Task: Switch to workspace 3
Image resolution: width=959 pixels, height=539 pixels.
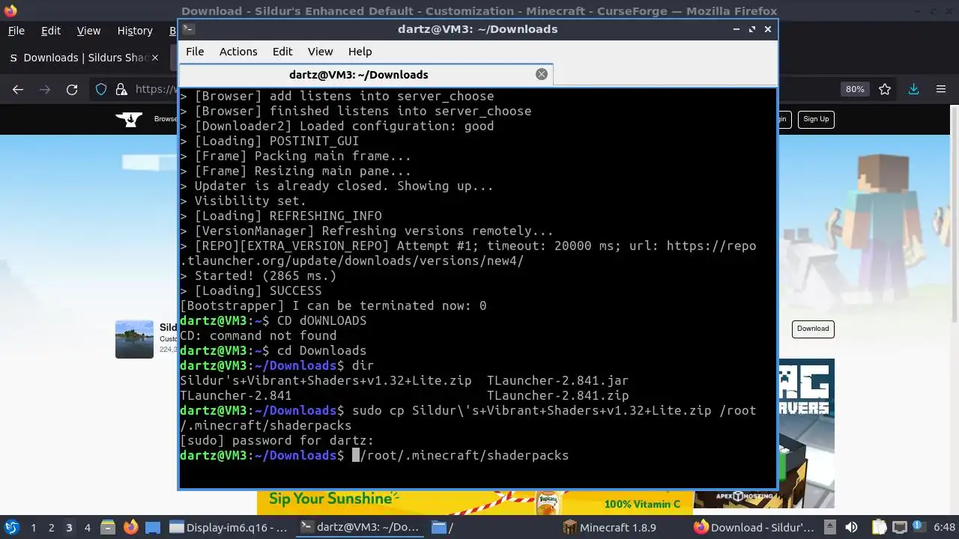Action: [x=69, y=528]
